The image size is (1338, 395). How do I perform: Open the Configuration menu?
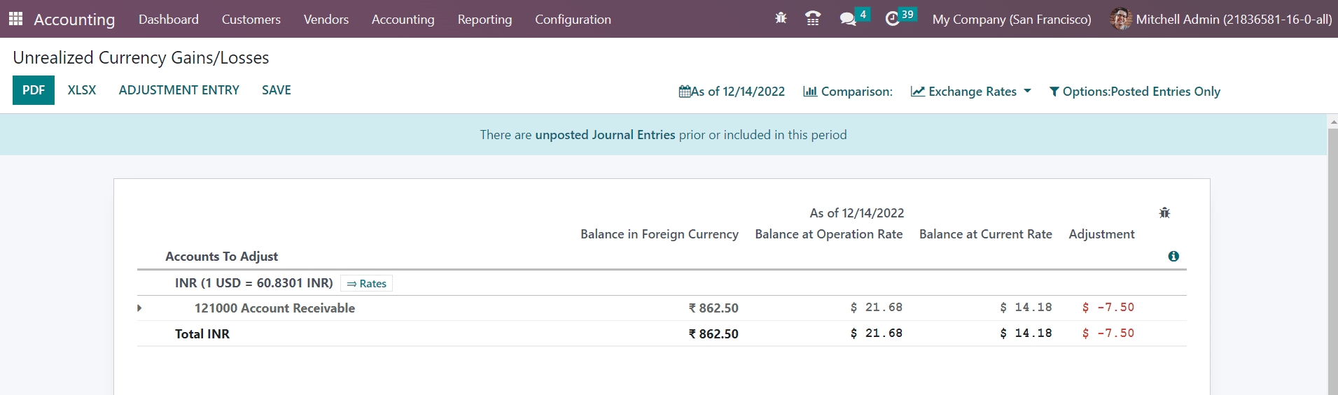click(573, 20)
